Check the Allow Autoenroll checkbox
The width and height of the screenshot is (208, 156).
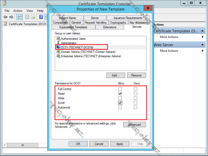click(x=120, y=107)
